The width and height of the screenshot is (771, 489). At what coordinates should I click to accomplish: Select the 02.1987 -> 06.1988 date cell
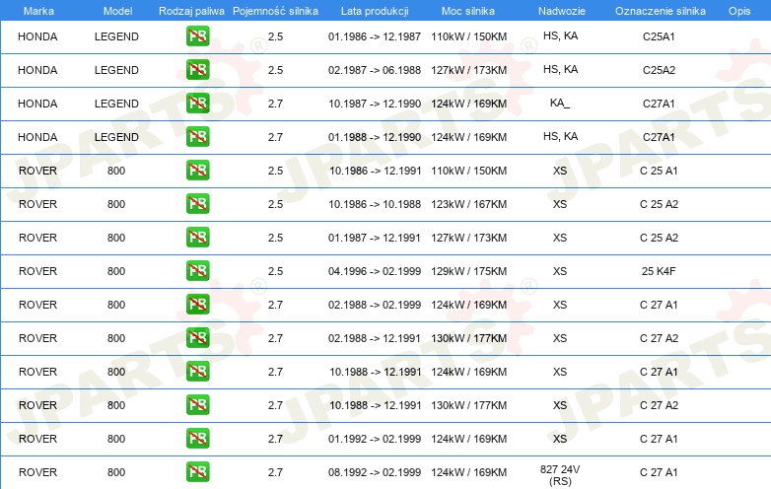(x=375, y=70)
